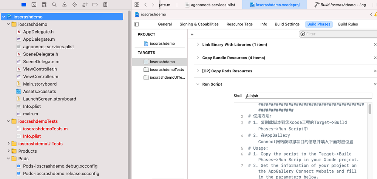Open the Issue navigator warning icon
Viewport: 377px width, 179px height.
pyautogui.click(x=64, y=5)
